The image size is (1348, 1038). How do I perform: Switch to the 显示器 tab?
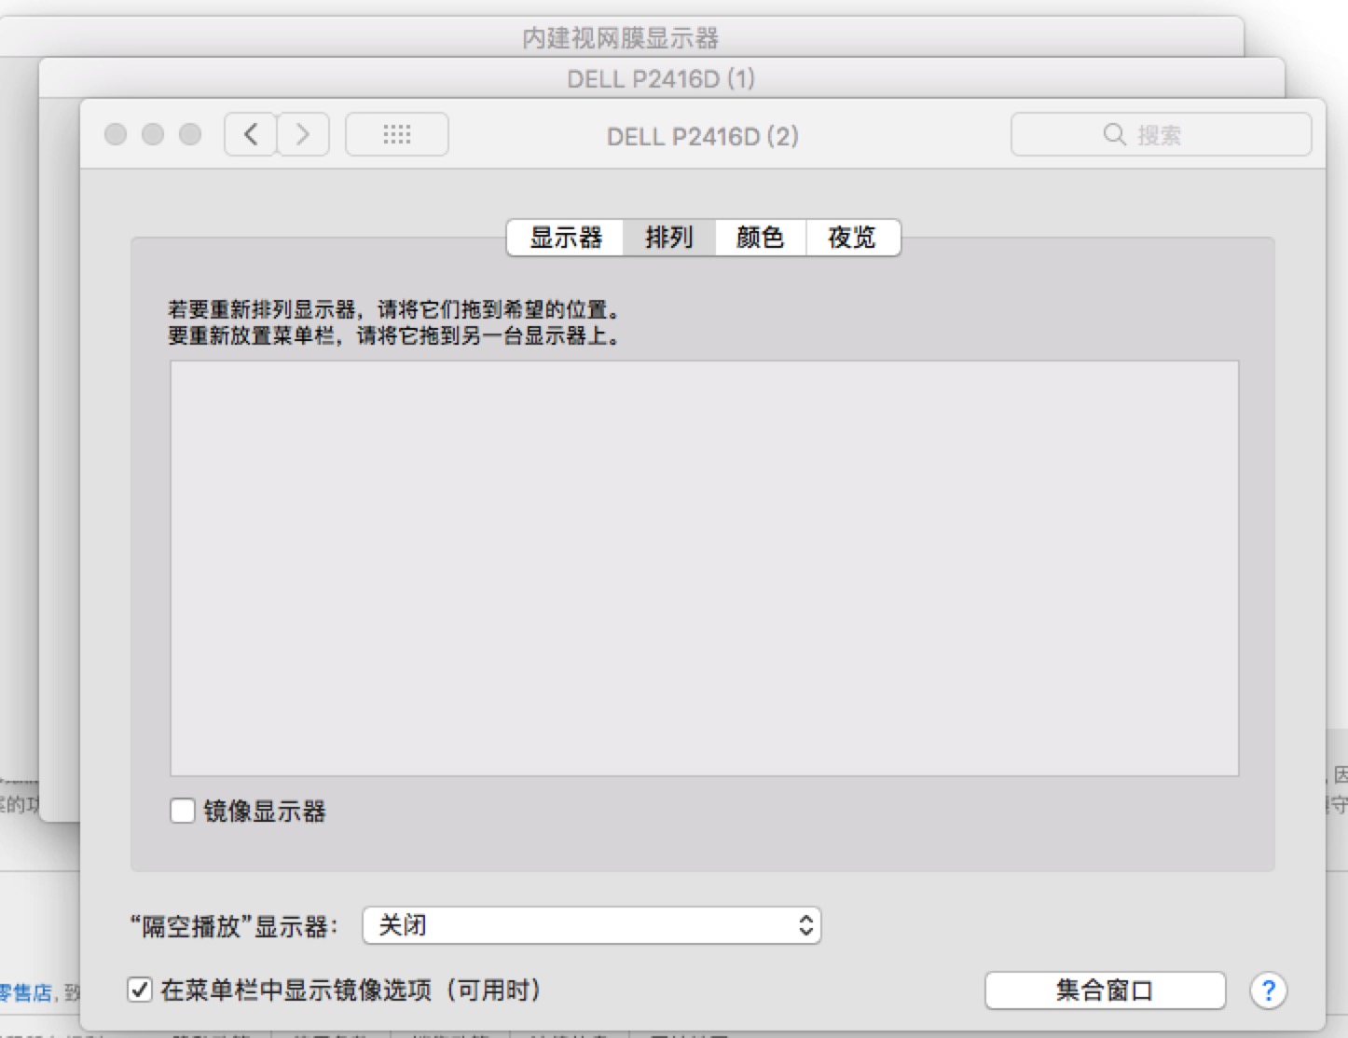click(x=566, y=238)
